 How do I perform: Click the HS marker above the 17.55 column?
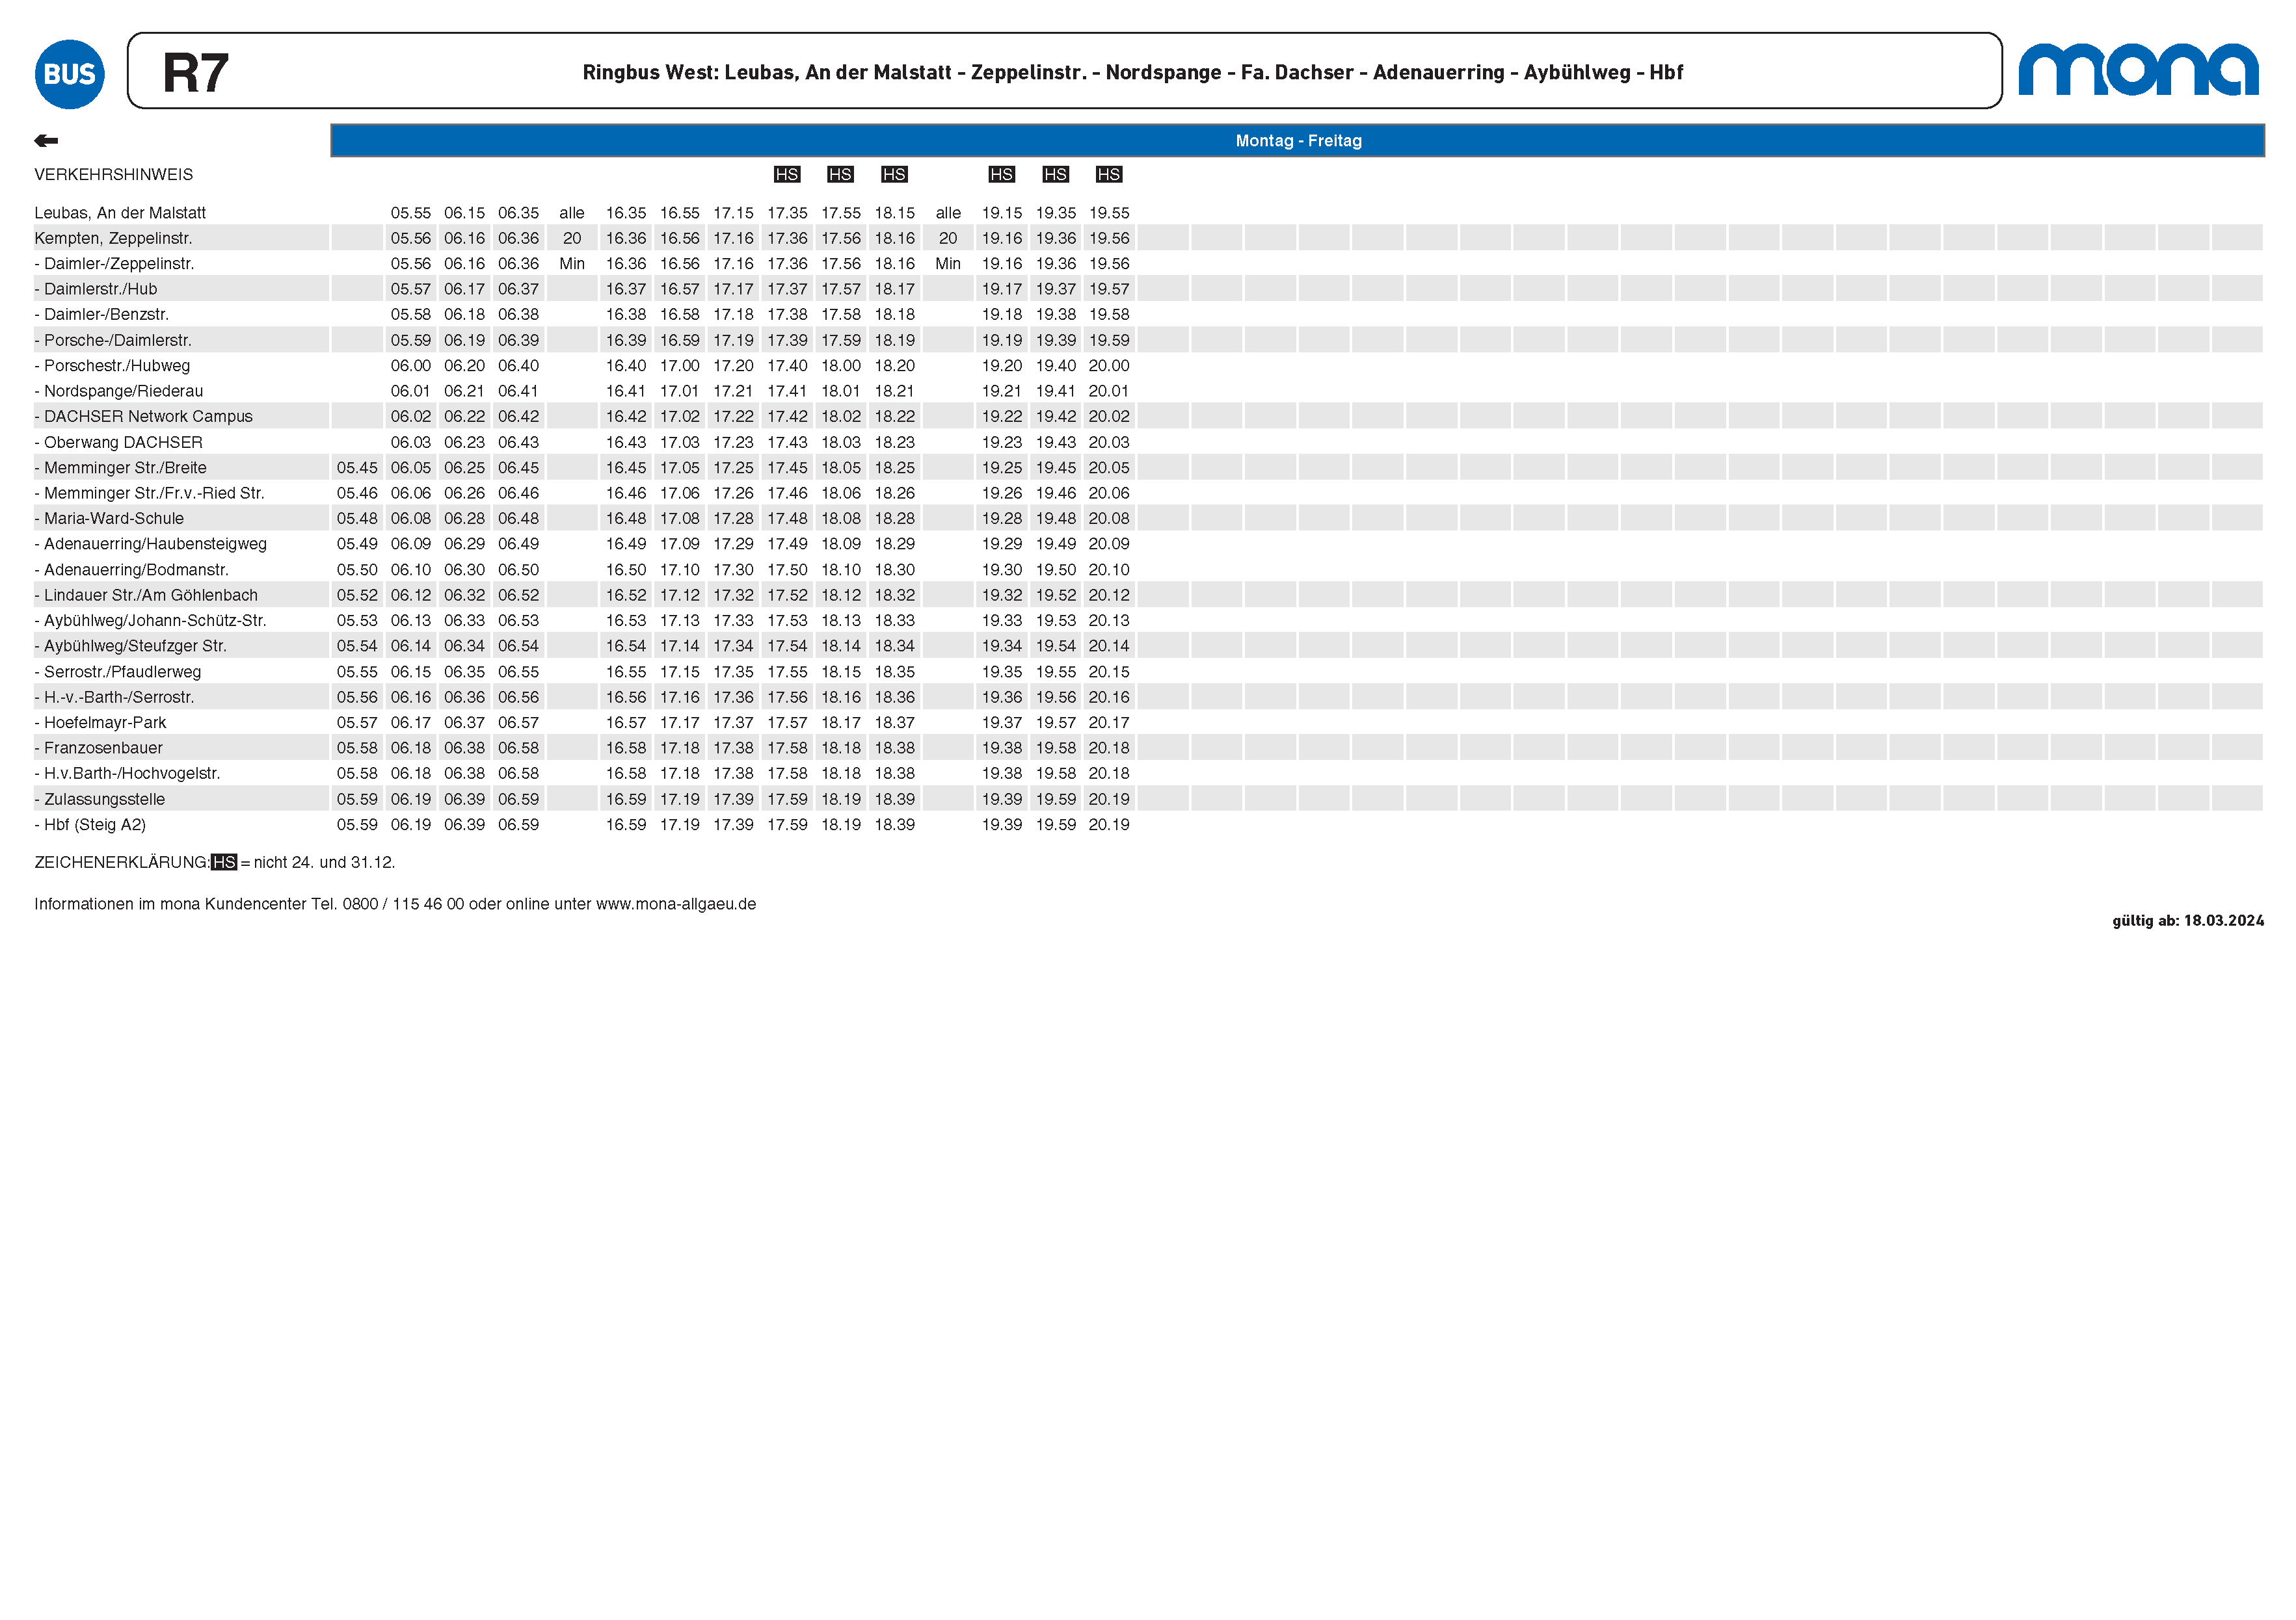[x=840, y=174]
